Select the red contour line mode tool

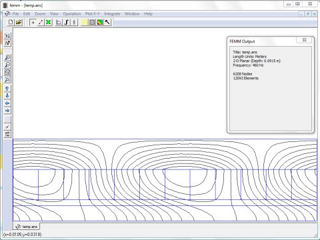41,22
